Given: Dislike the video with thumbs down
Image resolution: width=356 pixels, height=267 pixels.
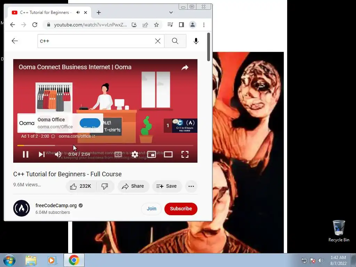Looking at the screenshot, I should point(105,186).
